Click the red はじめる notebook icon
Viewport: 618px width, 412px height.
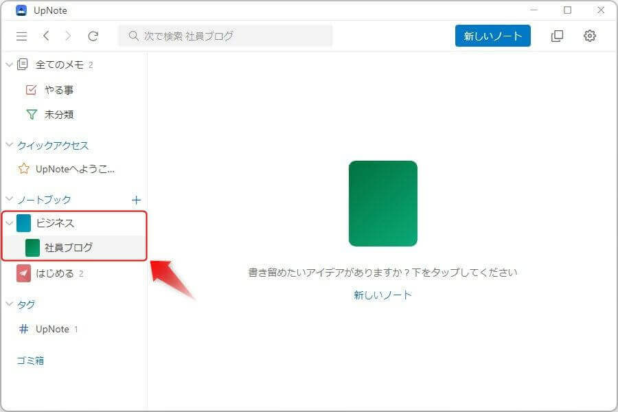coord(23,273)
